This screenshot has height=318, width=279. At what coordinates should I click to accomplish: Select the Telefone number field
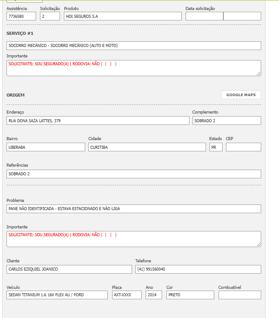click(x=198, y=269)
